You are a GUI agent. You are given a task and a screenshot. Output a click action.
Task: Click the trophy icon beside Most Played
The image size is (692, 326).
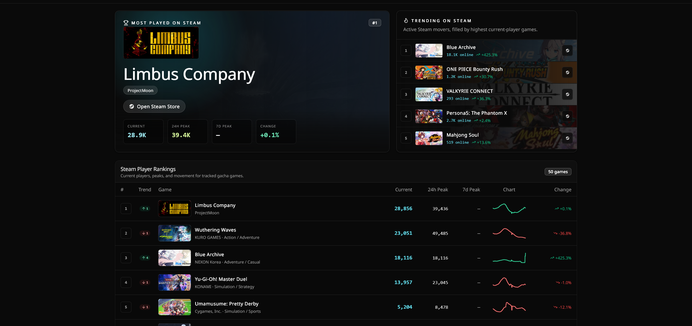tap(126, 23)
